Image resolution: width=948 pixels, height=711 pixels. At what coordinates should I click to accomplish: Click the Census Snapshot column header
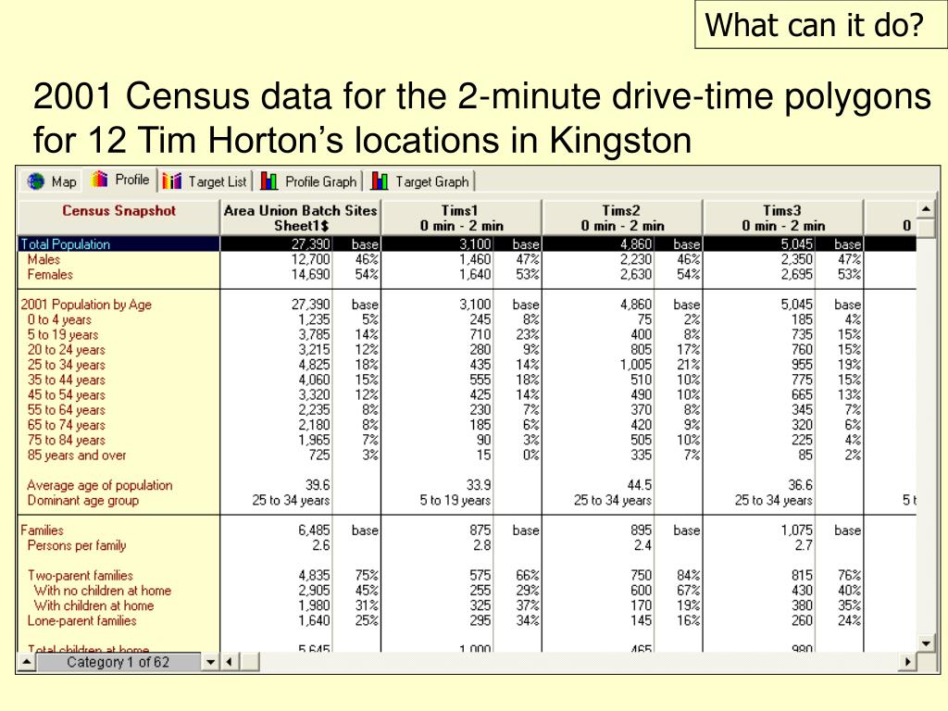118,218
